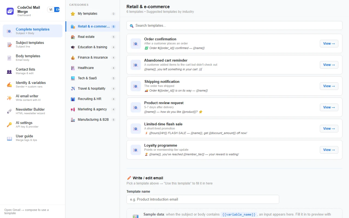Click the Newsletter Builder icon
349x218 pixels.
tap(9, 111)
